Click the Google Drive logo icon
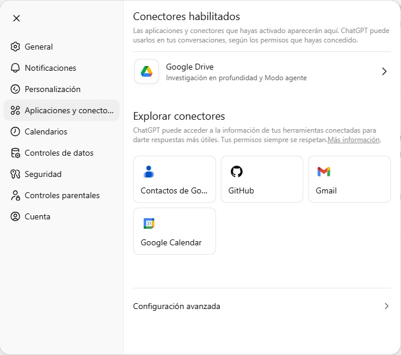 coord(147,71)
